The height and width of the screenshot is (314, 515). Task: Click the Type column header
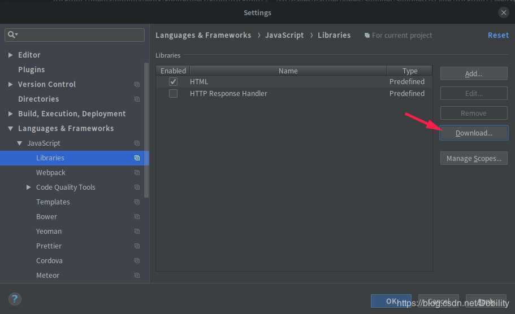coord(410,71)
